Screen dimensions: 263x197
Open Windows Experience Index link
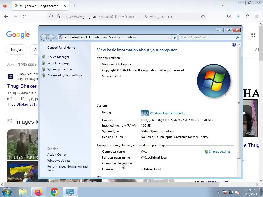167,113
